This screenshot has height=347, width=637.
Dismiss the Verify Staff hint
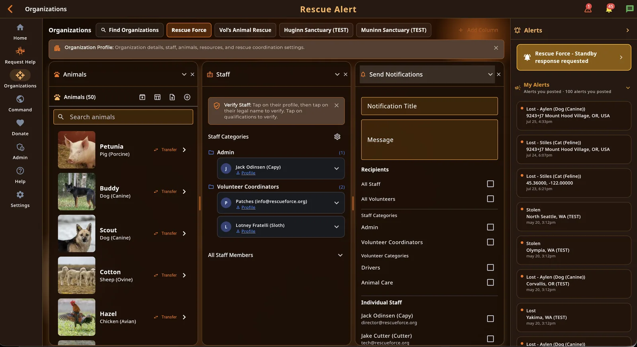pos(336,105)
